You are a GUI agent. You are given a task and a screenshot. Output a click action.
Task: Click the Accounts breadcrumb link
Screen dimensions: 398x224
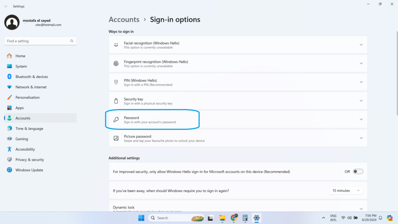124,19
